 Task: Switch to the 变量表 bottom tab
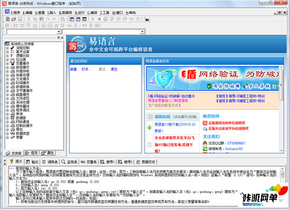89,162
